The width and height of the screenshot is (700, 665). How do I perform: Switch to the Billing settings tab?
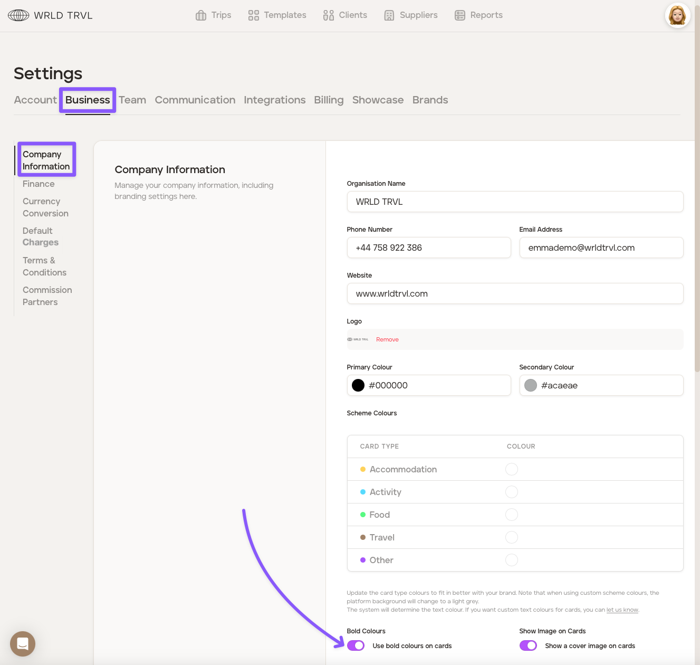(x=329, y=100)
